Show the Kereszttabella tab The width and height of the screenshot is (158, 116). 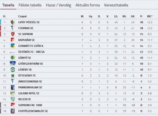116,5
